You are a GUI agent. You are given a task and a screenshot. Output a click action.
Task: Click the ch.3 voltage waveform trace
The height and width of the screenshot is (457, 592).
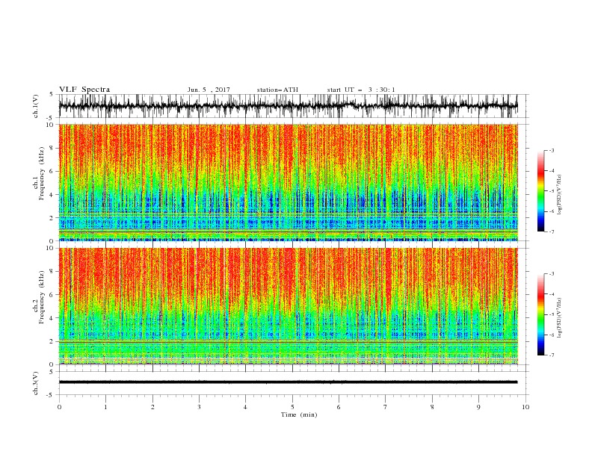pyautogui.click(x=288, y=382)
